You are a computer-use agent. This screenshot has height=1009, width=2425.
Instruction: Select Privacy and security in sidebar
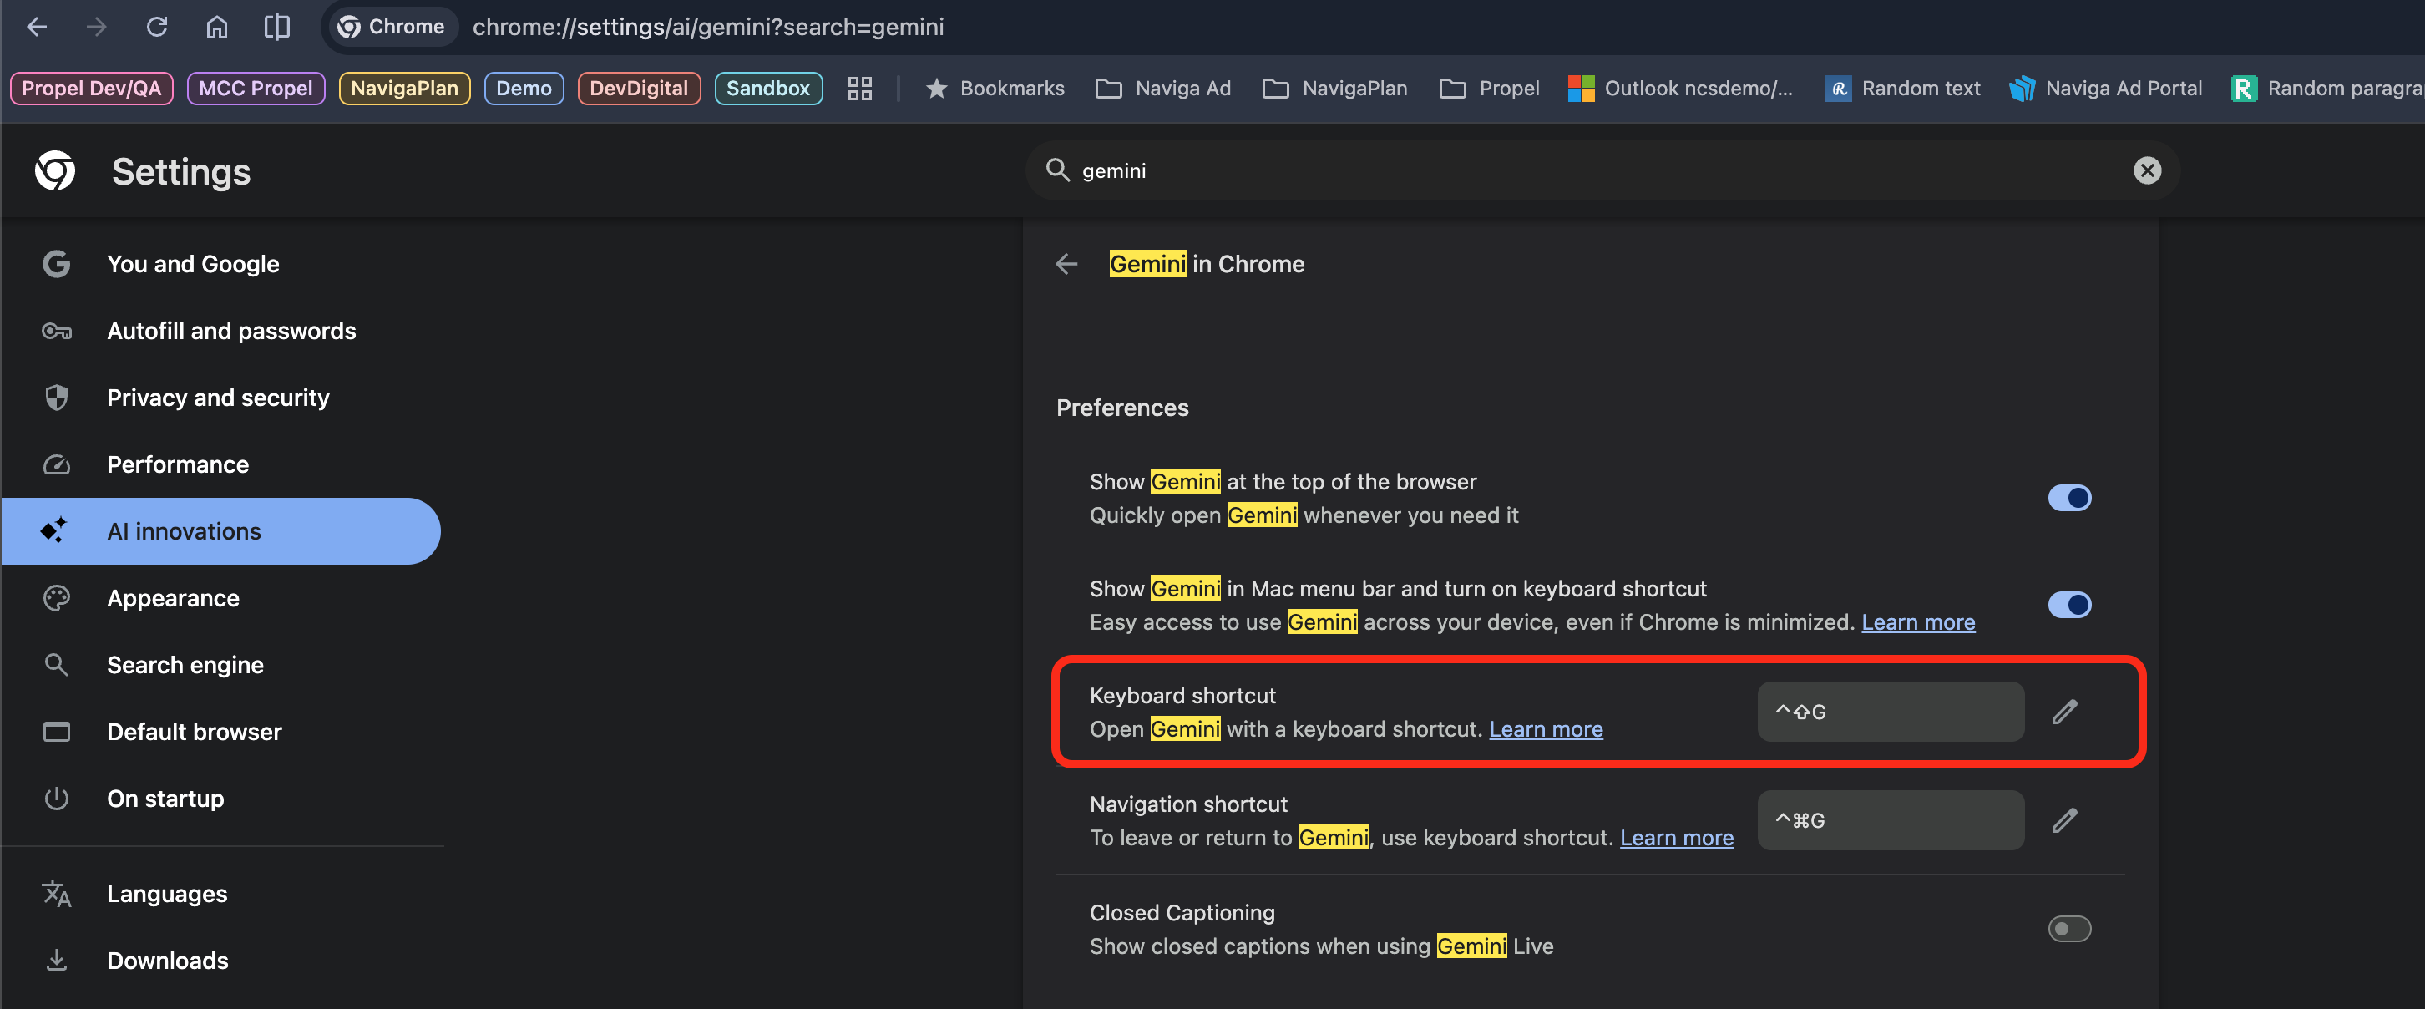click(217, 398)
